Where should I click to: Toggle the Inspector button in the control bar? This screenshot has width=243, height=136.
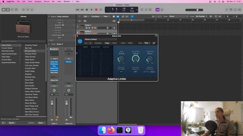pos(8,10)
